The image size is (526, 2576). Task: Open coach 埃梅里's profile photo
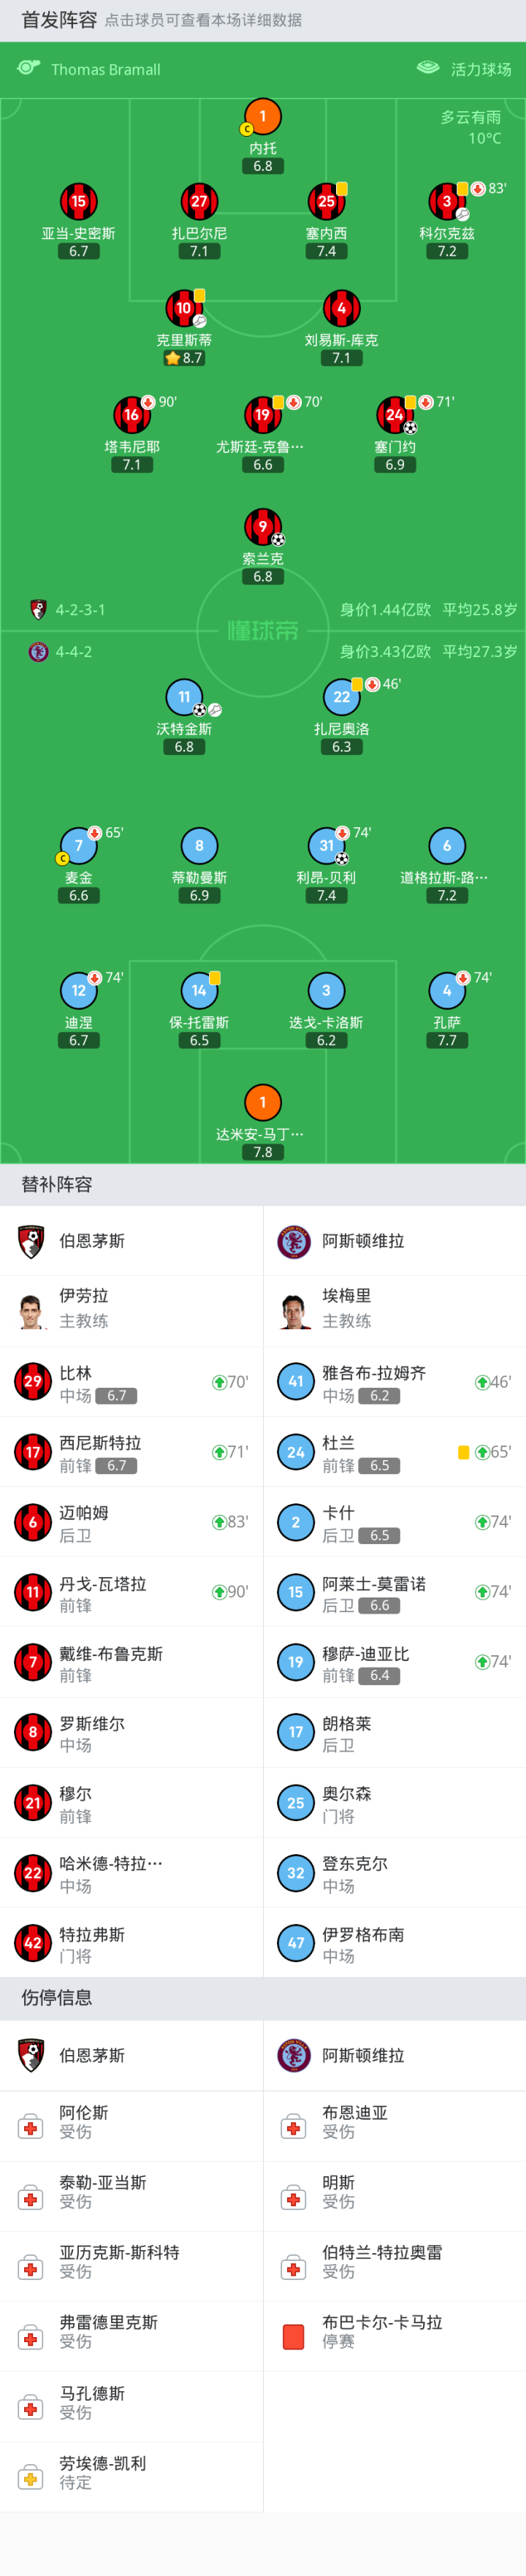pyautogui.click(x=294, y=1309)
